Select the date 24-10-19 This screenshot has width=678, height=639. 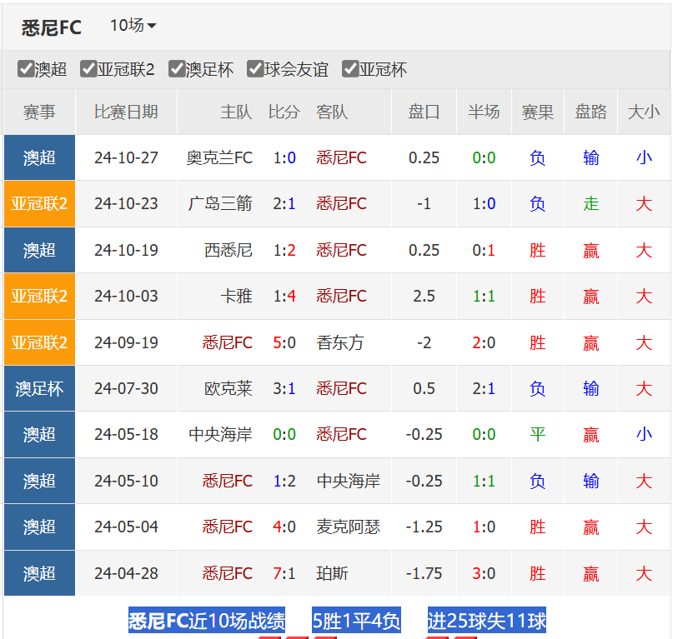click(x=126, y=250)
